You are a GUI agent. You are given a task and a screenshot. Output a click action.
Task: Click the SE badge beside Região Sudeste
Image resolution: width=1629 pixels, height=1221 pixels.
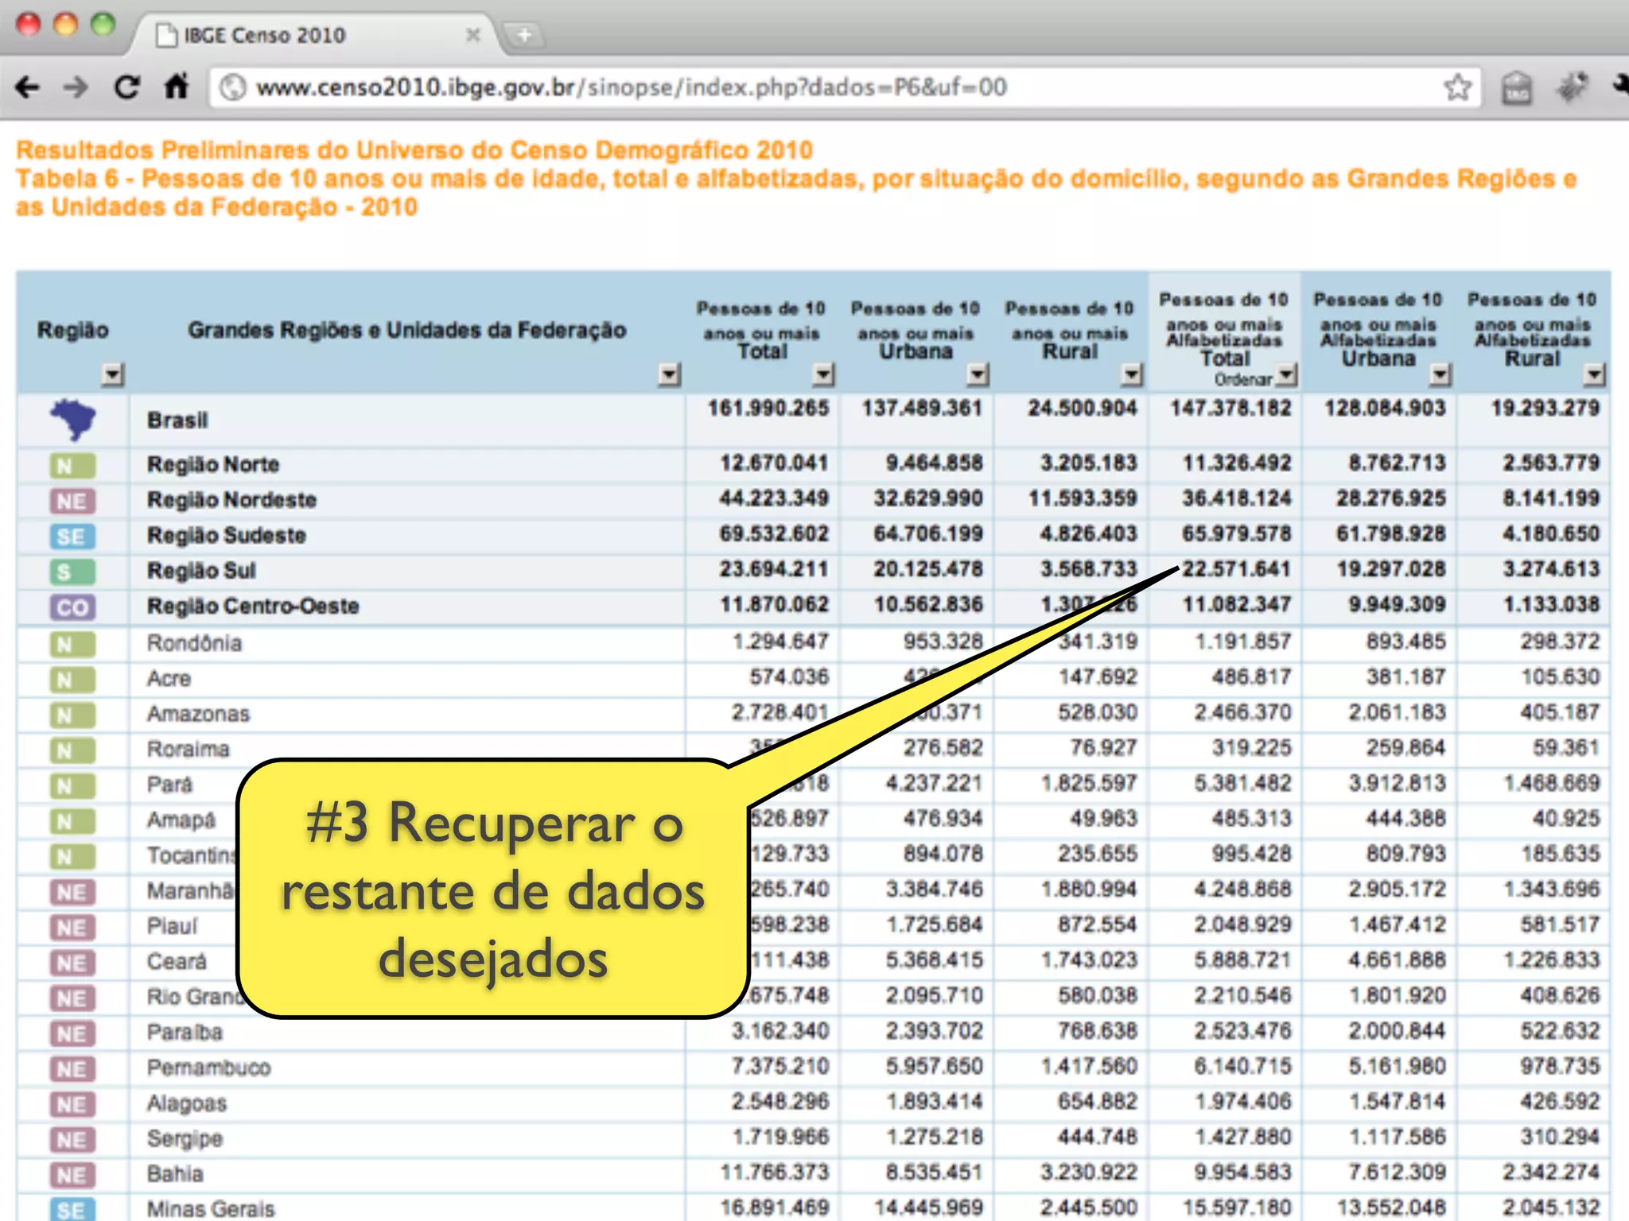(x=72, y=537)
